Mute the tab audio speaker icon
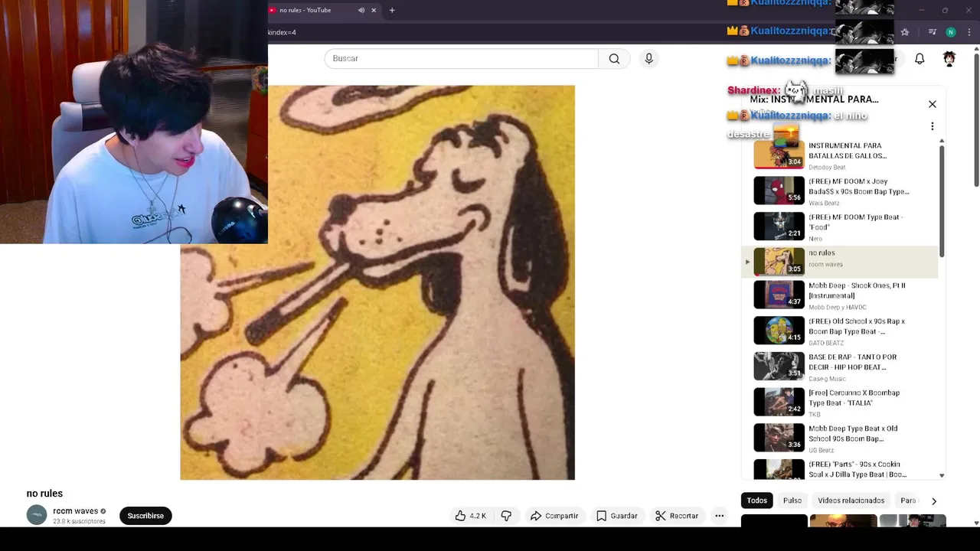Screen dimensions: 980x551 361,10
